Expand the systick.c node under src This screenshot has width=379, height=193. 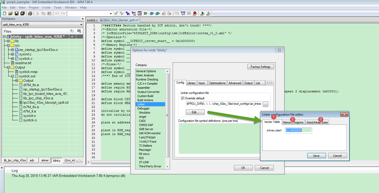tap(13, 59)
